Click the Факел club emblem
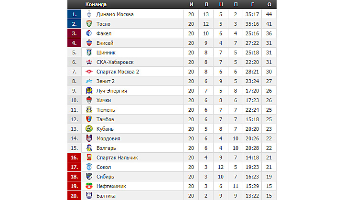Viewport: 344px width, 200px height. (x=89, y=33)
